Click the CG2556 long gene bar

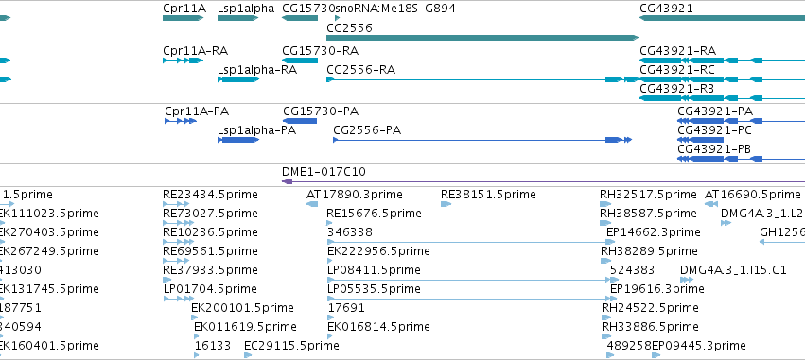482,38
